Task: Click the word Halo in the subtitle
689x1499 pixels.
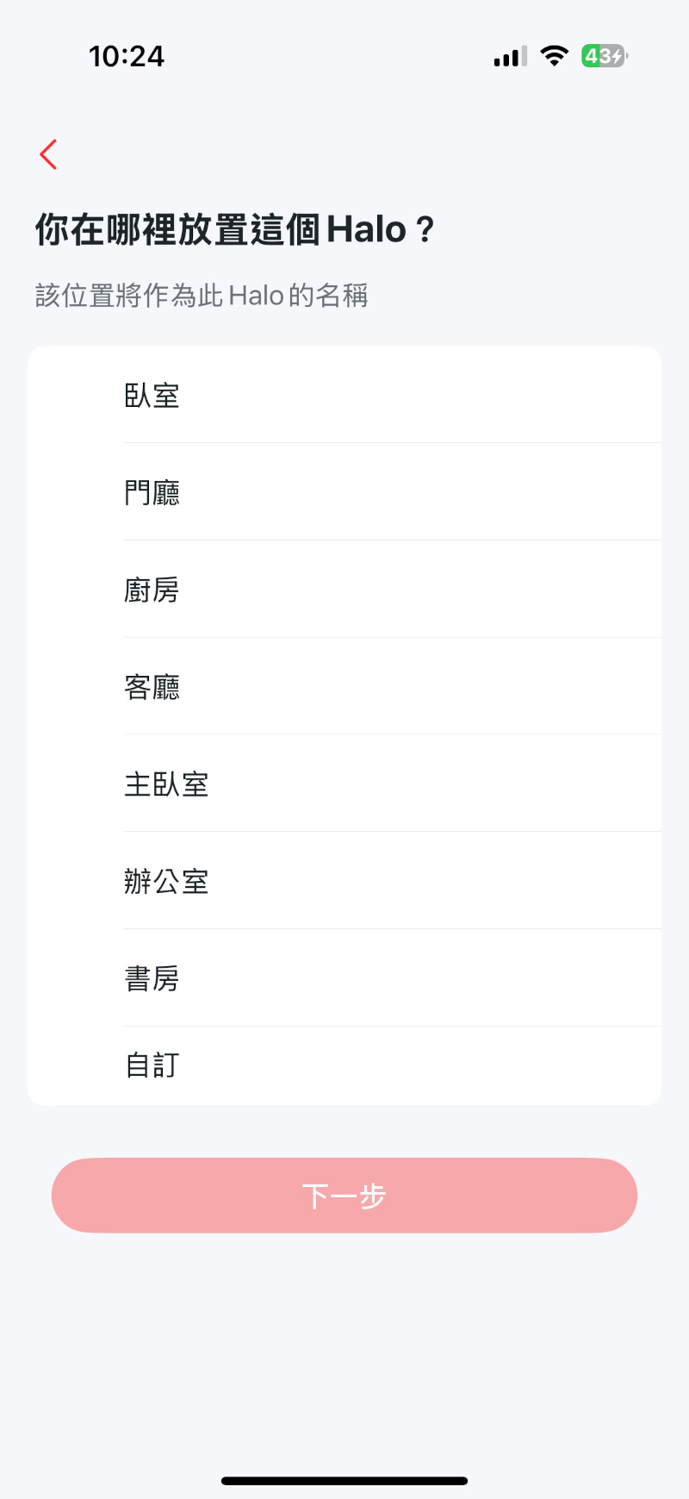Action: 256,296
